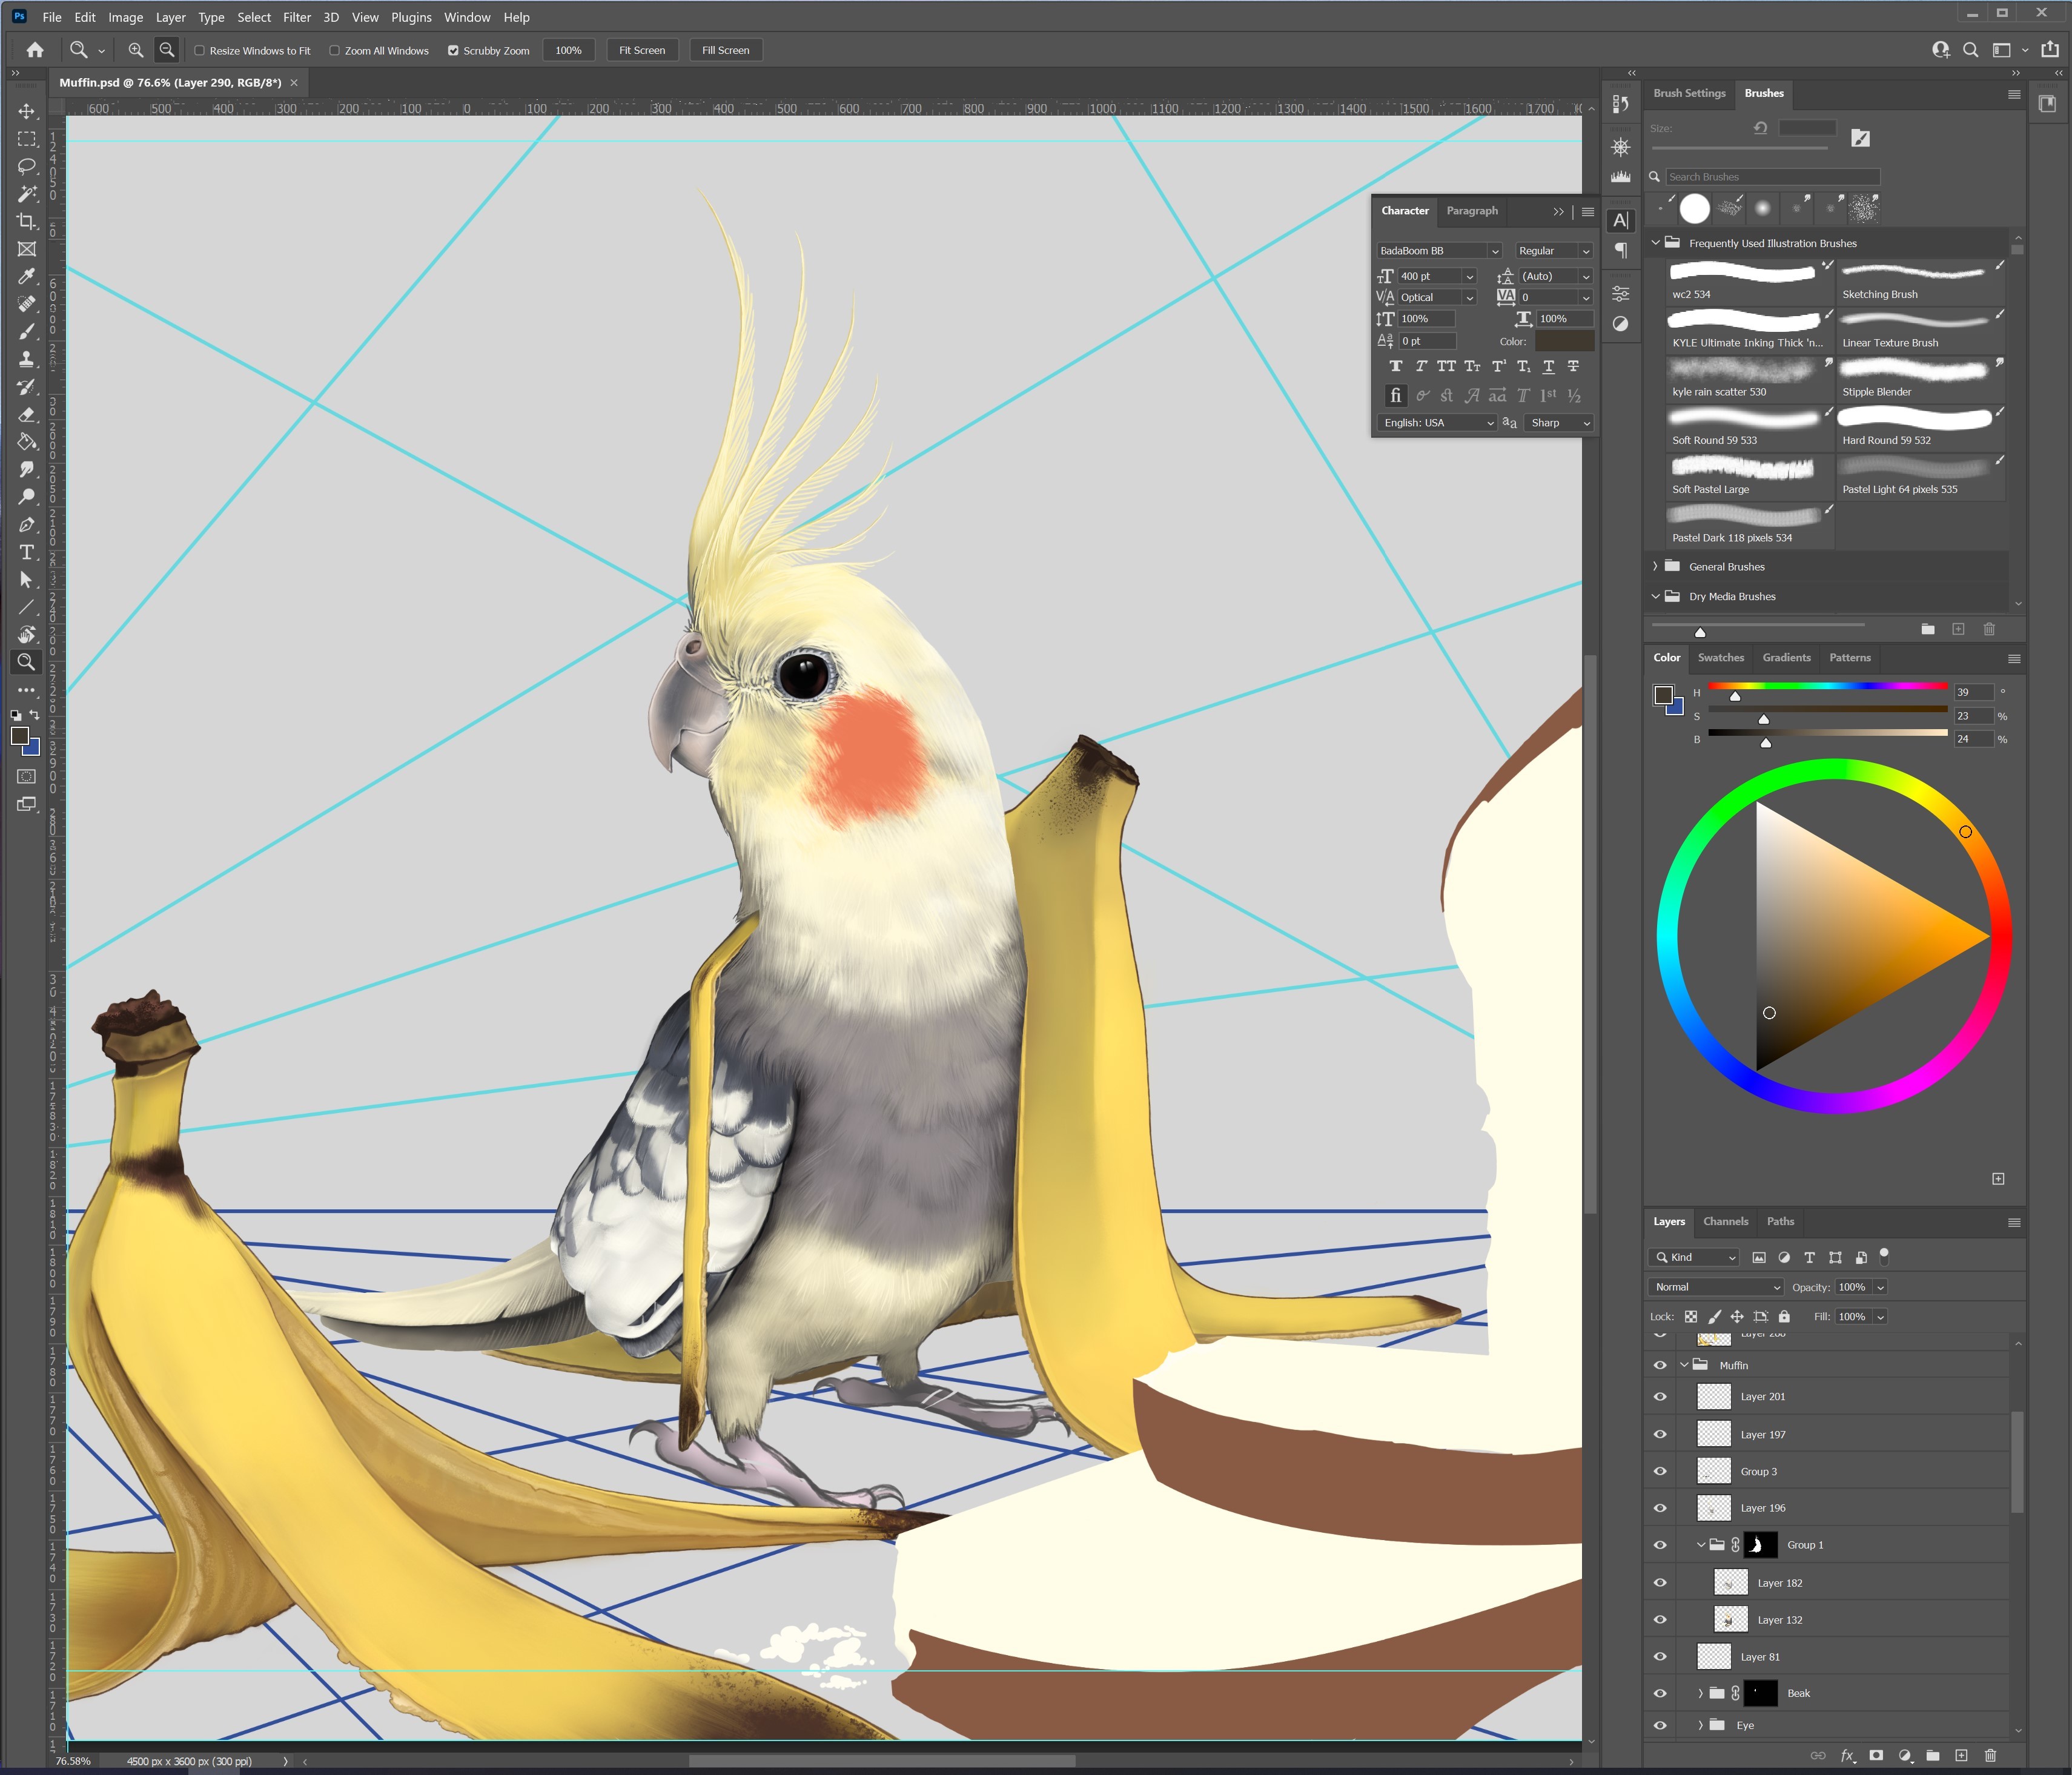Viewport: 2072px width, 1775px height.
Task: Click the Zoom Out icon
Action: coord(167,50)
